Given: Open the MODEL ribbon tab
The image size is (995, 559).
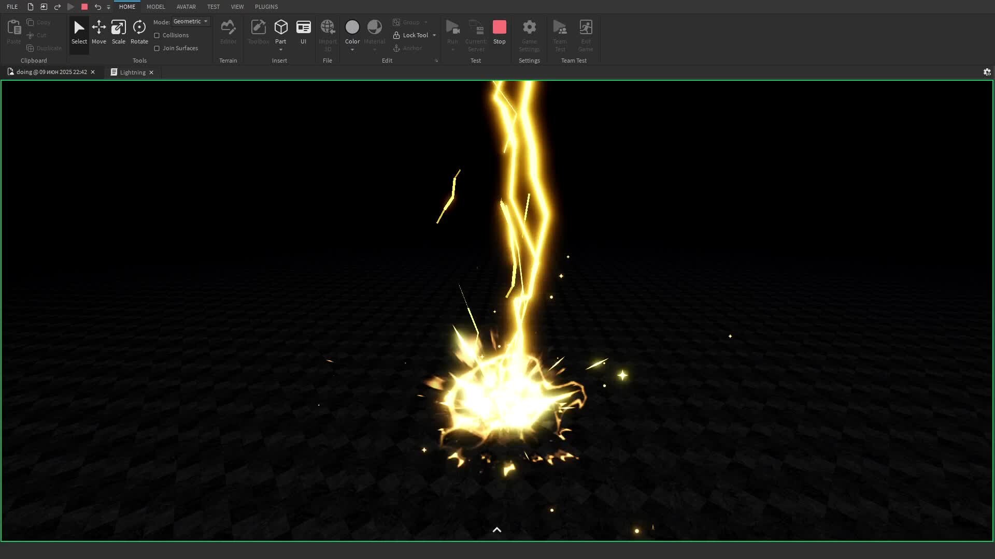Looking at the screenshot, I should pos(155,7).
